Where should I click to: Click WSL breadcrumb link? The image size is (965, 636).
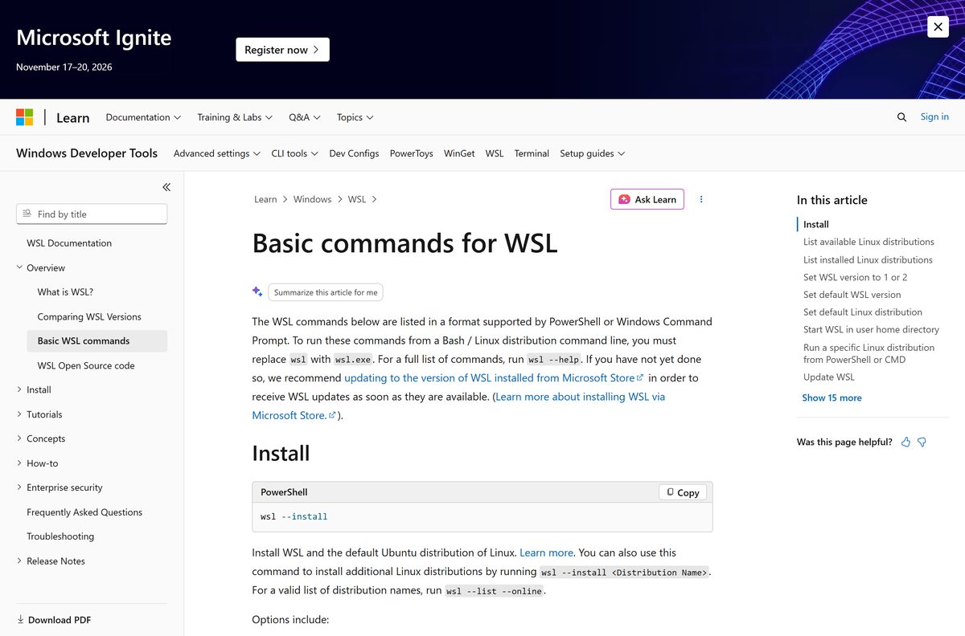(x=357, y=199)
